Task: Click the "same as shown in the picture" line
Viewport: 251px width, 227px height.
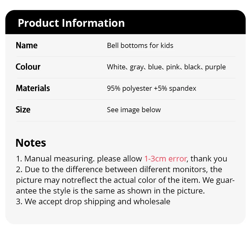Action: coord(110,191)
